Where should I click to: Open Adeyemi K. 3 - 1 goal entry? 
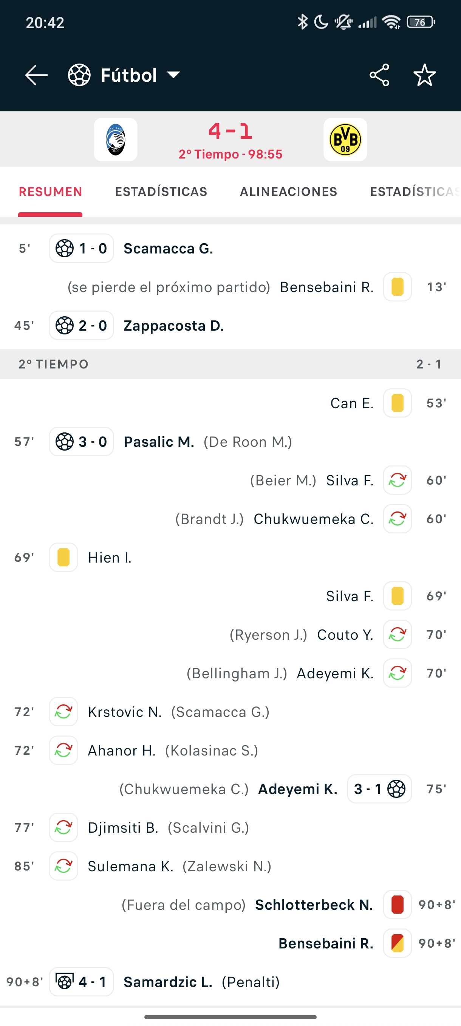(297, 789)
